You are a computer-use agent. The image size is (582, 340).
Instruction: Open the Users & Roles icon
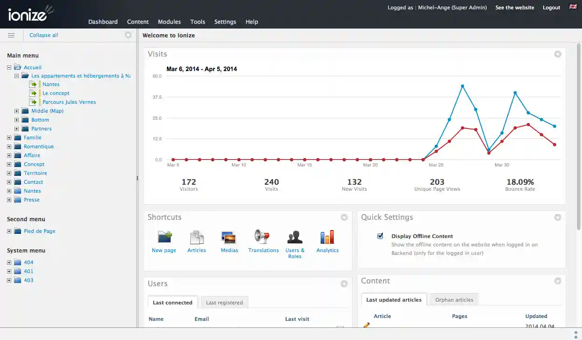(295, 237)
